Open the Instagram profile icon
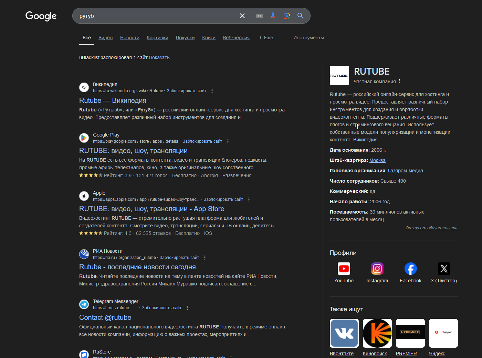Screen dimensions: 482x358 (377, 269)
